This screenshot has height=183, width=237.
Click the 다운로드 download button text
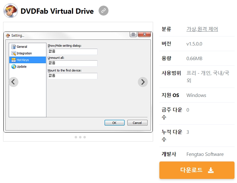click(x=191, y=170)
